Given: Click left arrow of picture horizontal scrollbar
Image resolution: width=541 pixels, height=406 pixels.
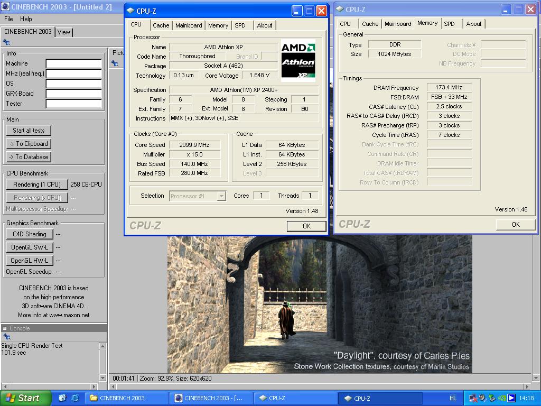Looking at the screenshot, I should (x=113, y=386).
